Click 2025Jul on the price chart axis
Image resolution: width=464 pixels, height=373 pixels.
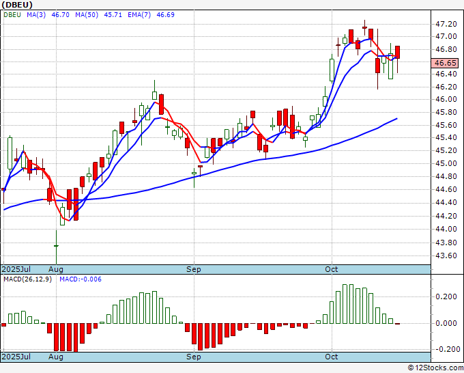click(16, 269)
